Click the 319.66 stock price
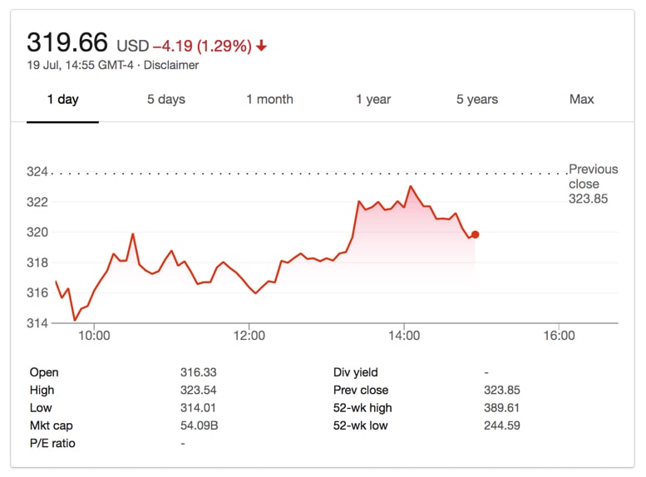Viewport: 646px width, 477px height. coord(67,42)
